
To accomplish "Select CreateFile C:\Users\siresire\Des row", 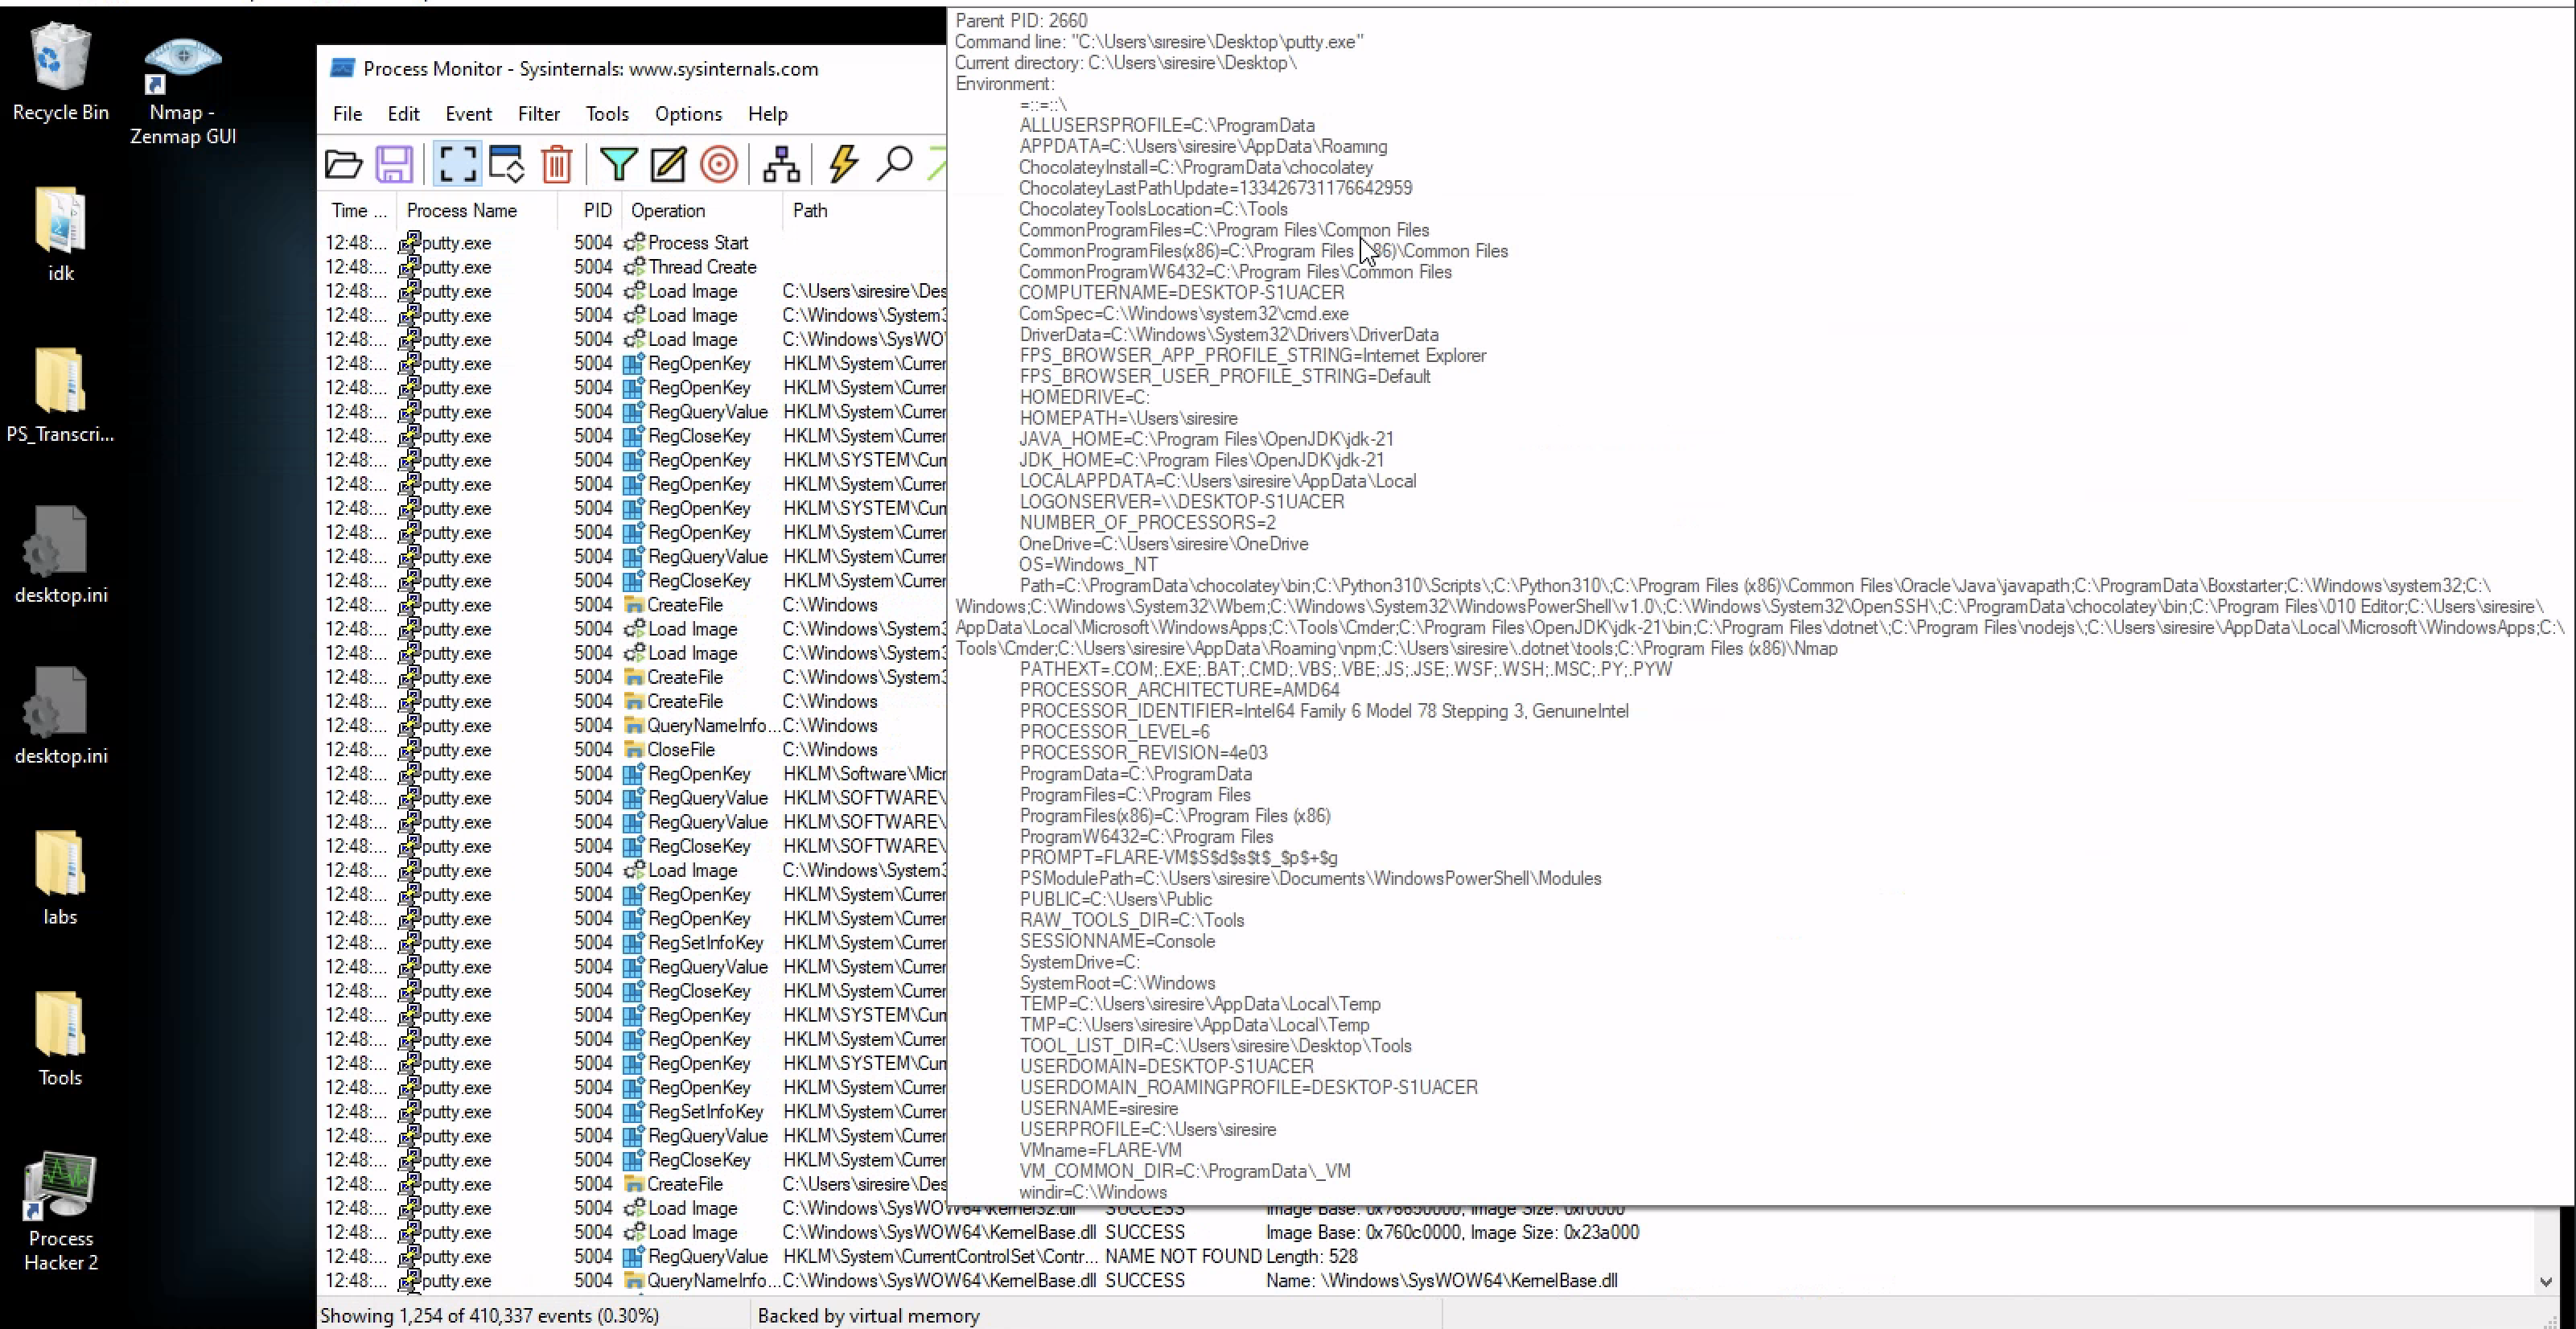I will point(634,1184).
